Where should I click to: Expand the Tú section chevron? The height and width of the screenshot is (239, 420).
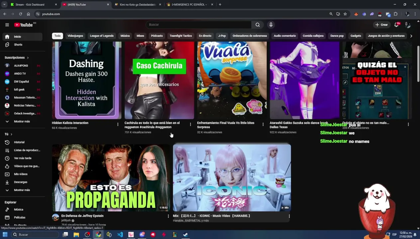(11, 134)
